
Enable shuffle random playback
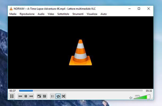[63, 96]
